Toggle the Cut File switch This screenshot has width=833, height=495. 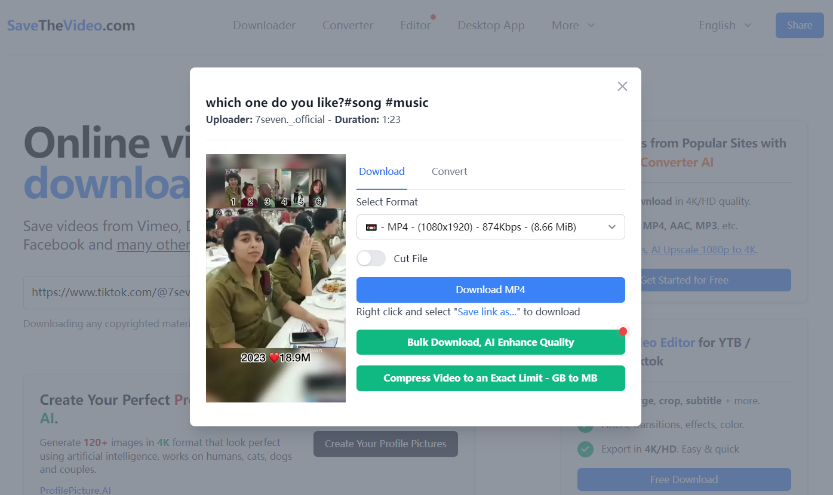coord(371,259)
